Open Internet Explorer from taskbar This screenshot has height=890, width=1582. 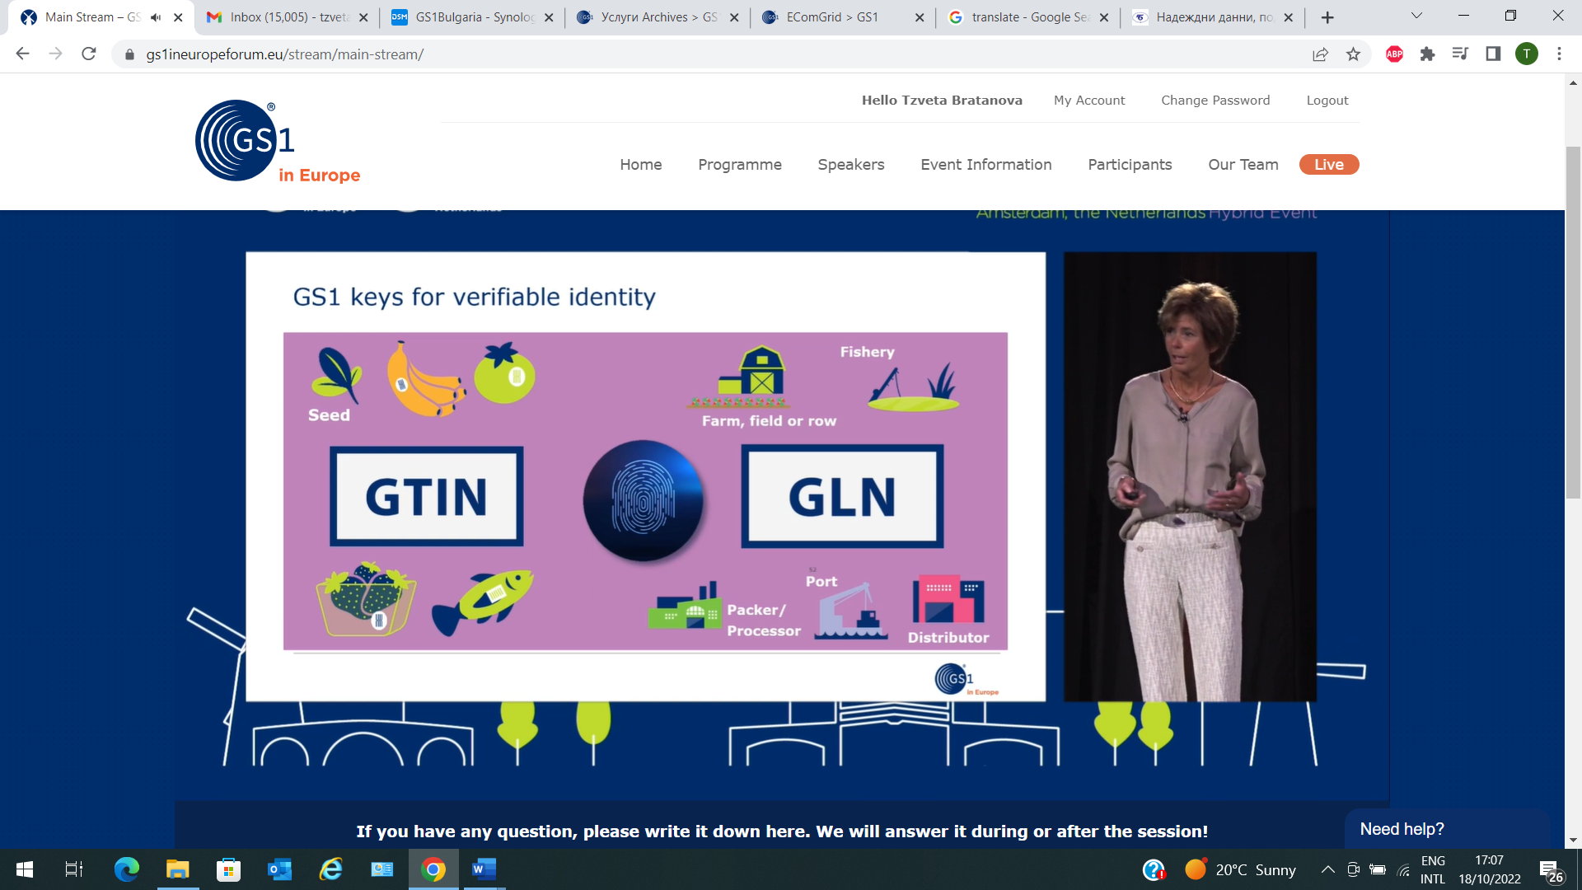tap(331, 869)
